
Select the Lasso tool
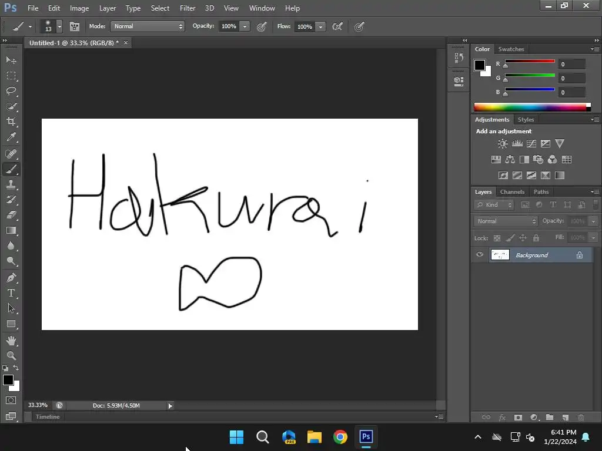(11, 91)
